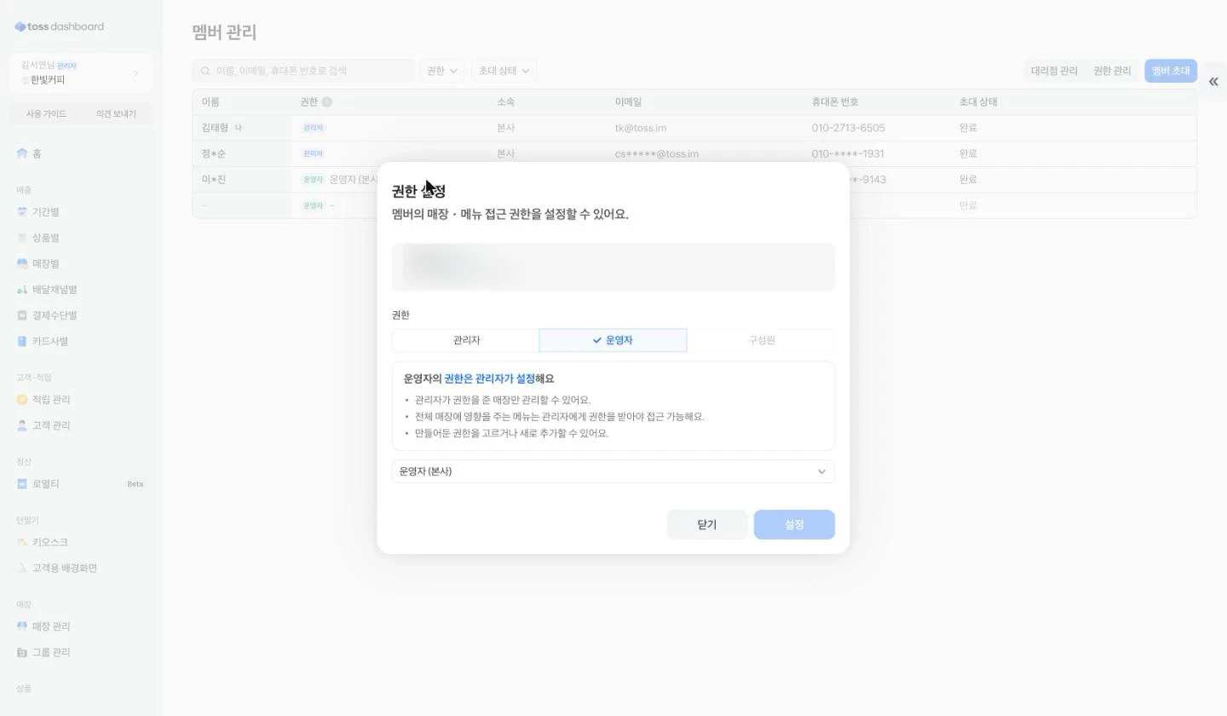Click phone 010-2713-6505 cell
1227x716 pixels.
(848, 128)
